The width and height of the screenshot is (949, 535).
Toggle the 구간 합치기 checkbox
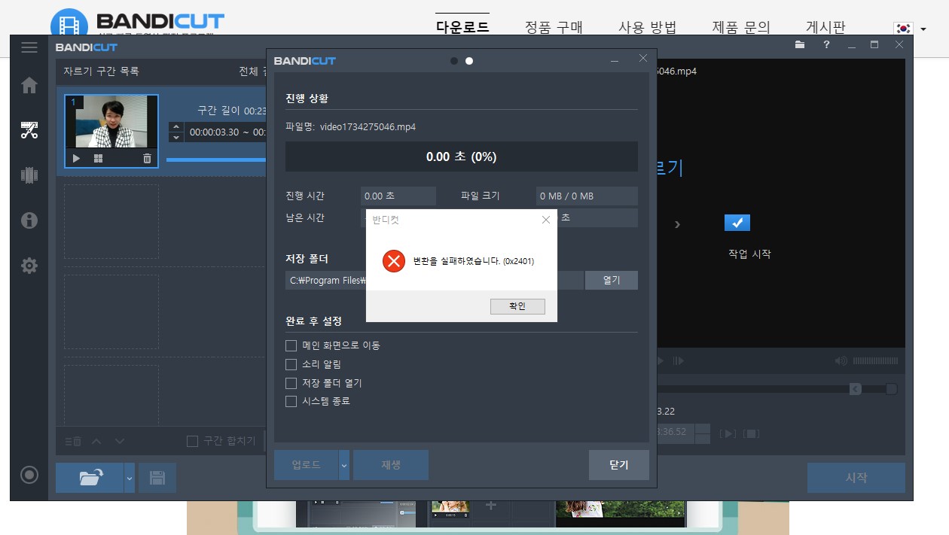coord(192,441)
